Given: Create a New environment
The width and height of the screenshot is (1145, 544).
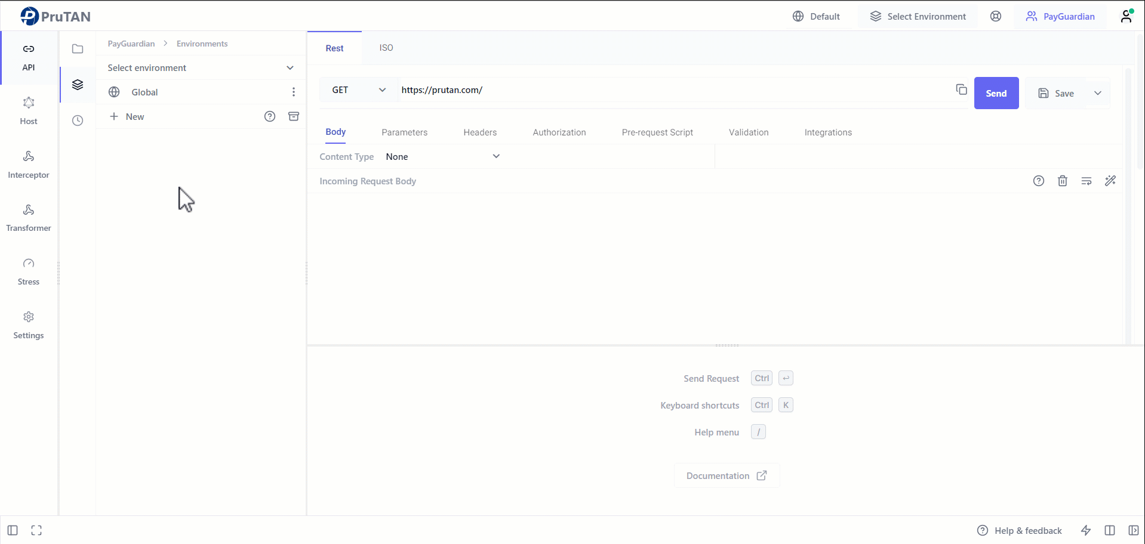Looking at the screenshot, I should [127, 116].
